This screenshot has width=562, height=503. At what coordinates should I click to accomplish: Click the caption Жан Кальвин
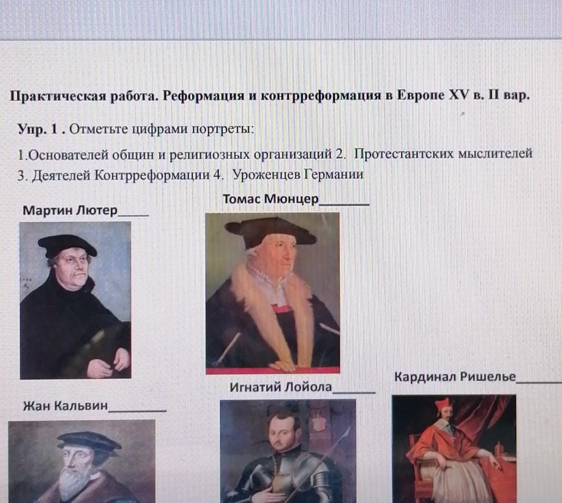point(65,406)
